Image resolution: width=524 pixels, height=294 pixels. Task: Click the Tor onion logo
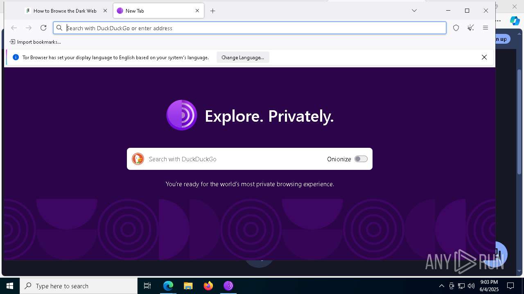[x=182, y=115]
